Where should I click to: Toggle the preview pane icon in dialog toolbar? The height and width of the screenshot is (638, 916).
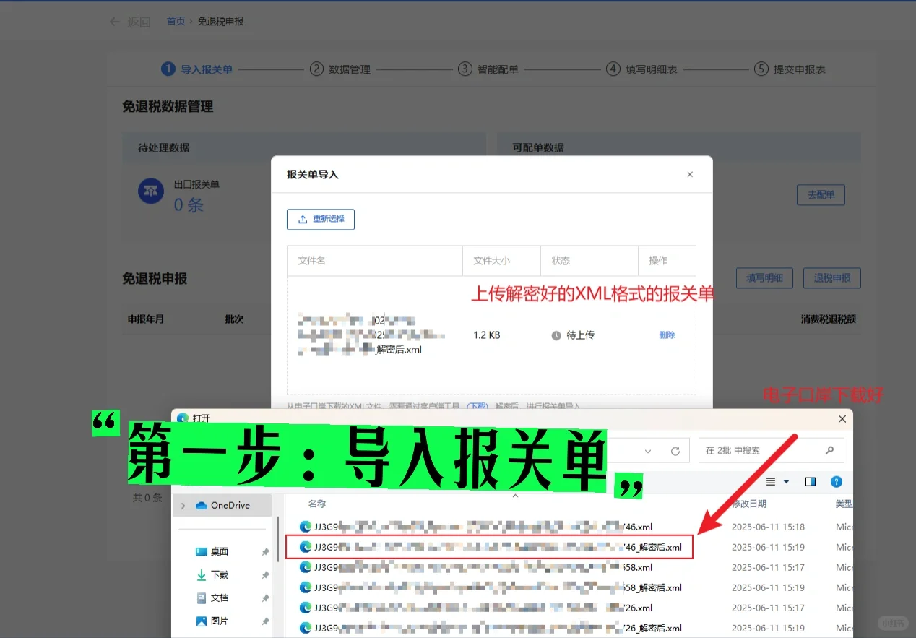[x=810, y=481]
